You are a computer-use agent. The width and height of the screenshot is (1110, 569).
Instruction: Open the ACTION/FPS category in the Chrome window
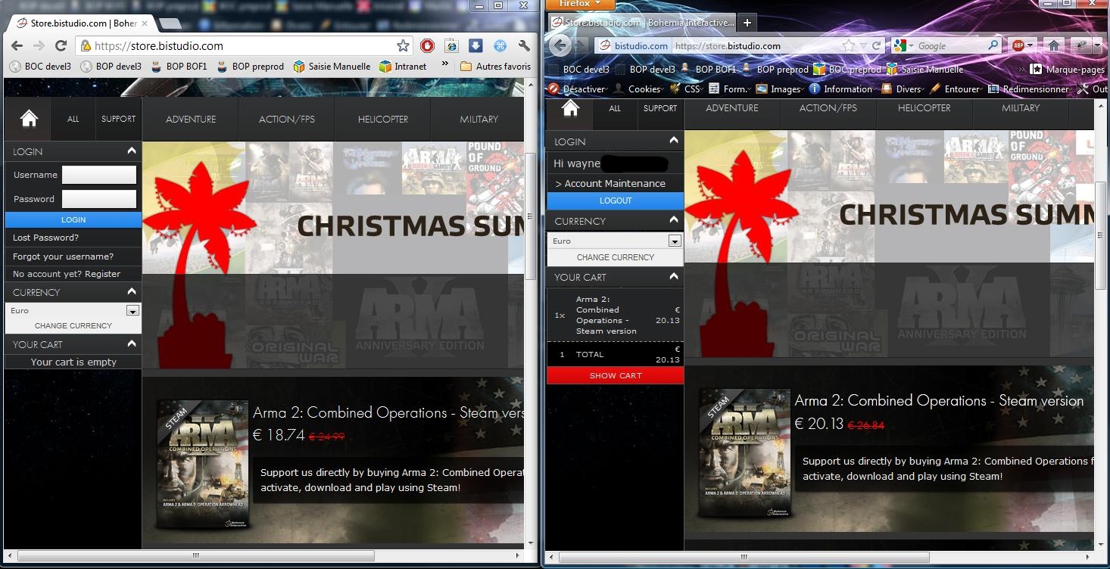[x=287, y=119]
